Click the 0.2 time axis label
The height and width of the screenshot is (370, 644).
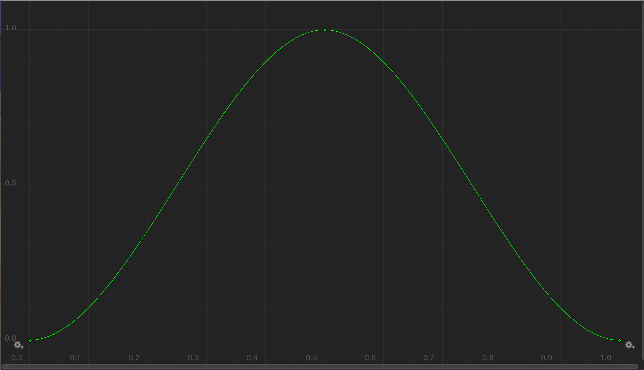click(134, 358)
